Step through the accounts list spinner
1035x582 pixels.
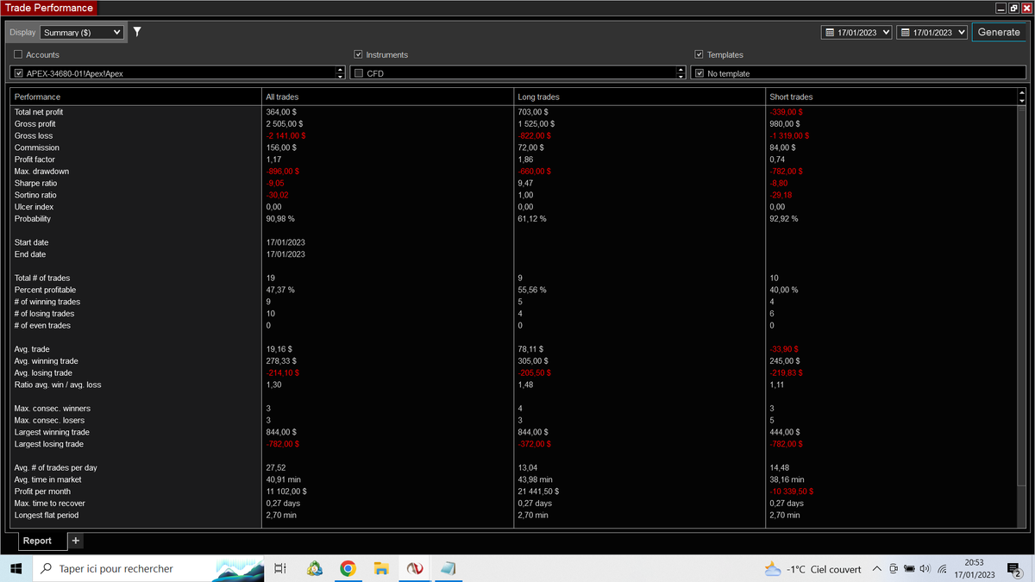pos(341,73)
